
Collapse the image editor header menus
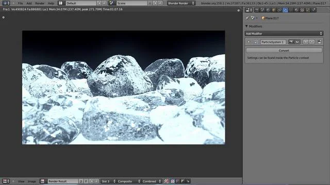(13, 181)
